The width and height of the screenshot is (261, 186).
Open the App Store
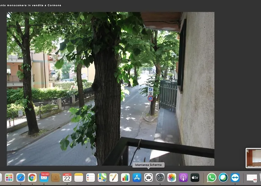pyautogui.click(x=137, y=178)
